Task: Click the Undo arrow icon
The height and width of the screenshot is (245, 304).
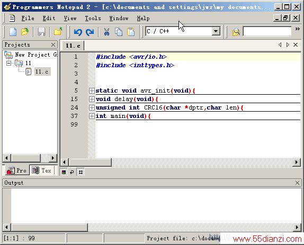Action: coord(78,32)
